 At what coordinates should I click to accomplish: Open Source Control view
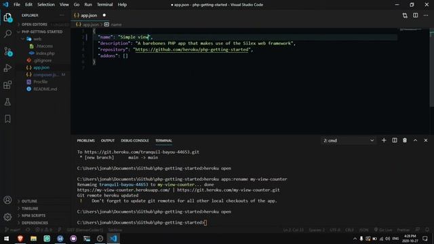tap(7, 52)
